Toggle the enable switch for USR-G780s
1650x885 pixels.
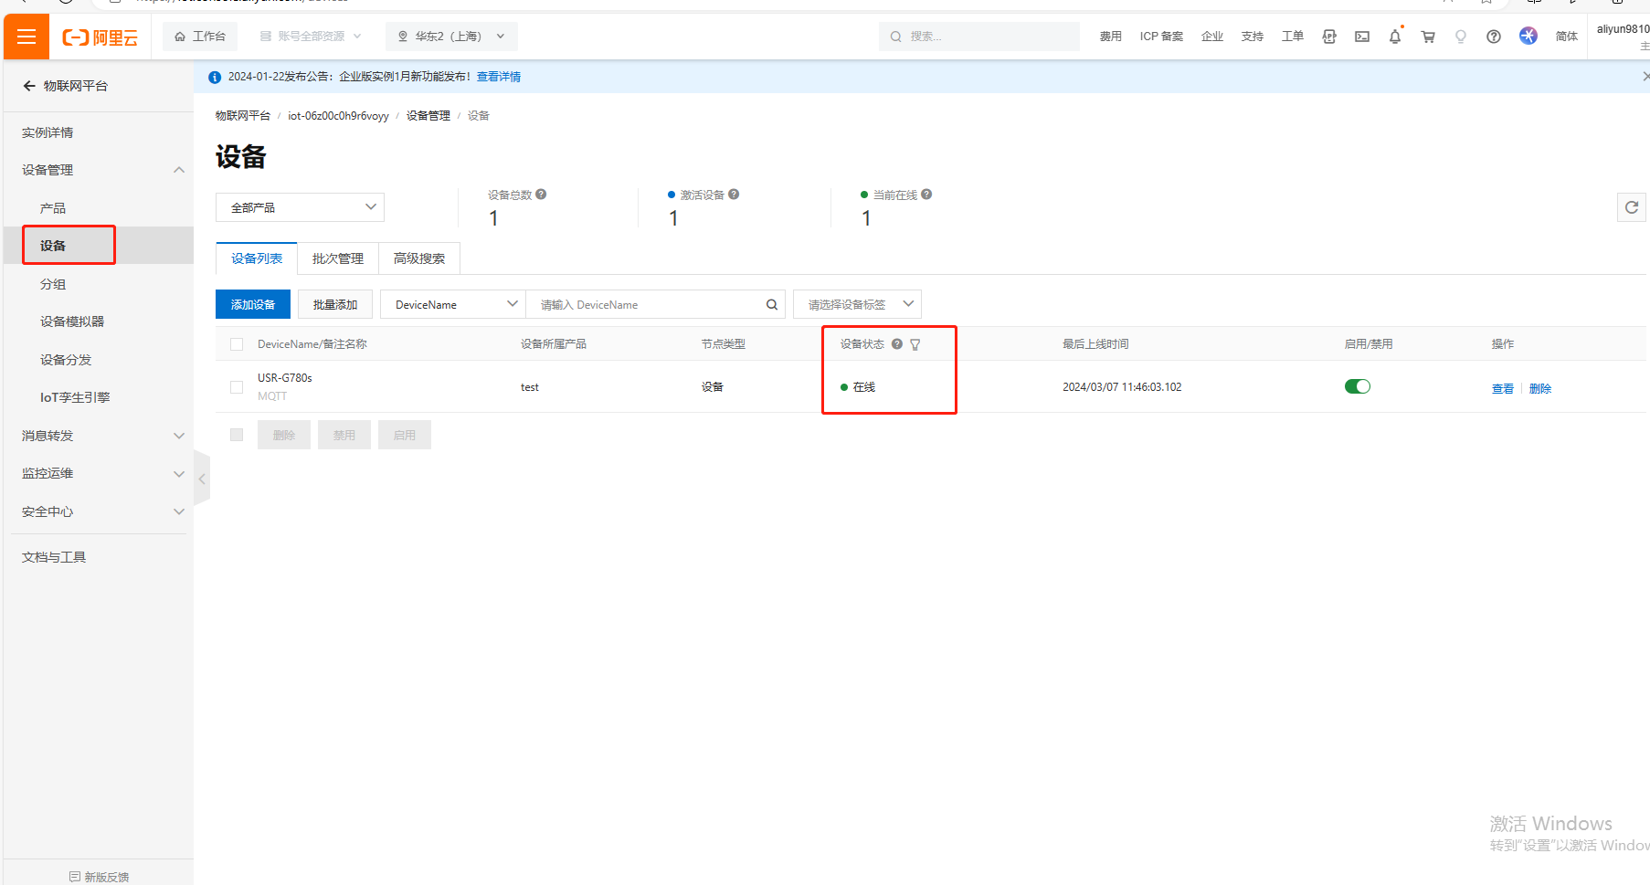[x=1357, y=386]
